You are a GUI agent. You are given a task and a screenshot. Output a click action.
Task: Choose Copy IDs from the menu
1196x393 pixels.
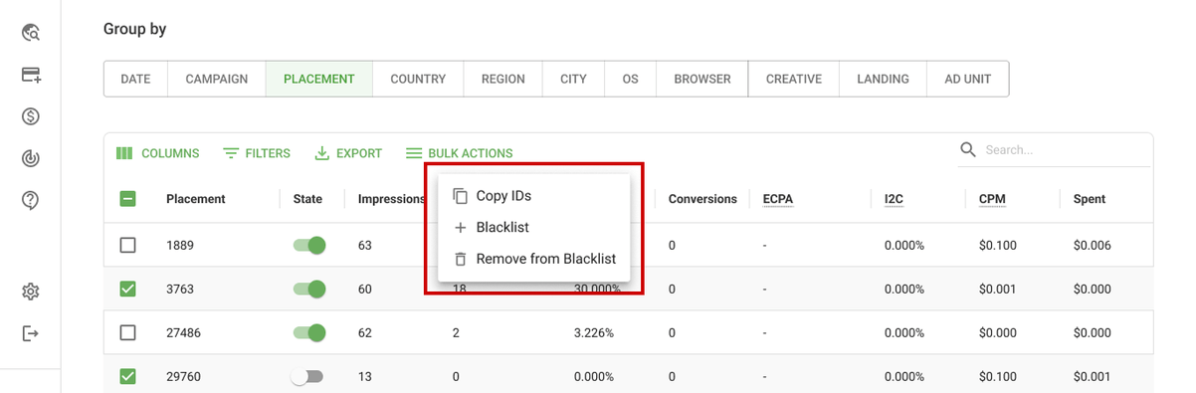pyautogui.click(x=533, y=196)
